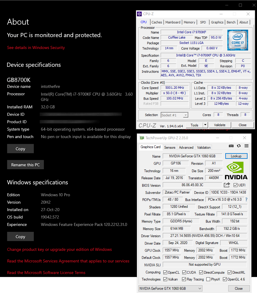Click the GPU-Z refresh icon
The width and height of the screenshot is (257, 293).
239,146
